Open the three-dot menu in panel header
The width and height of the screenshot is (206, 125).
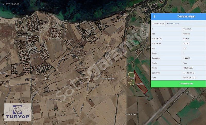(154, 16)
